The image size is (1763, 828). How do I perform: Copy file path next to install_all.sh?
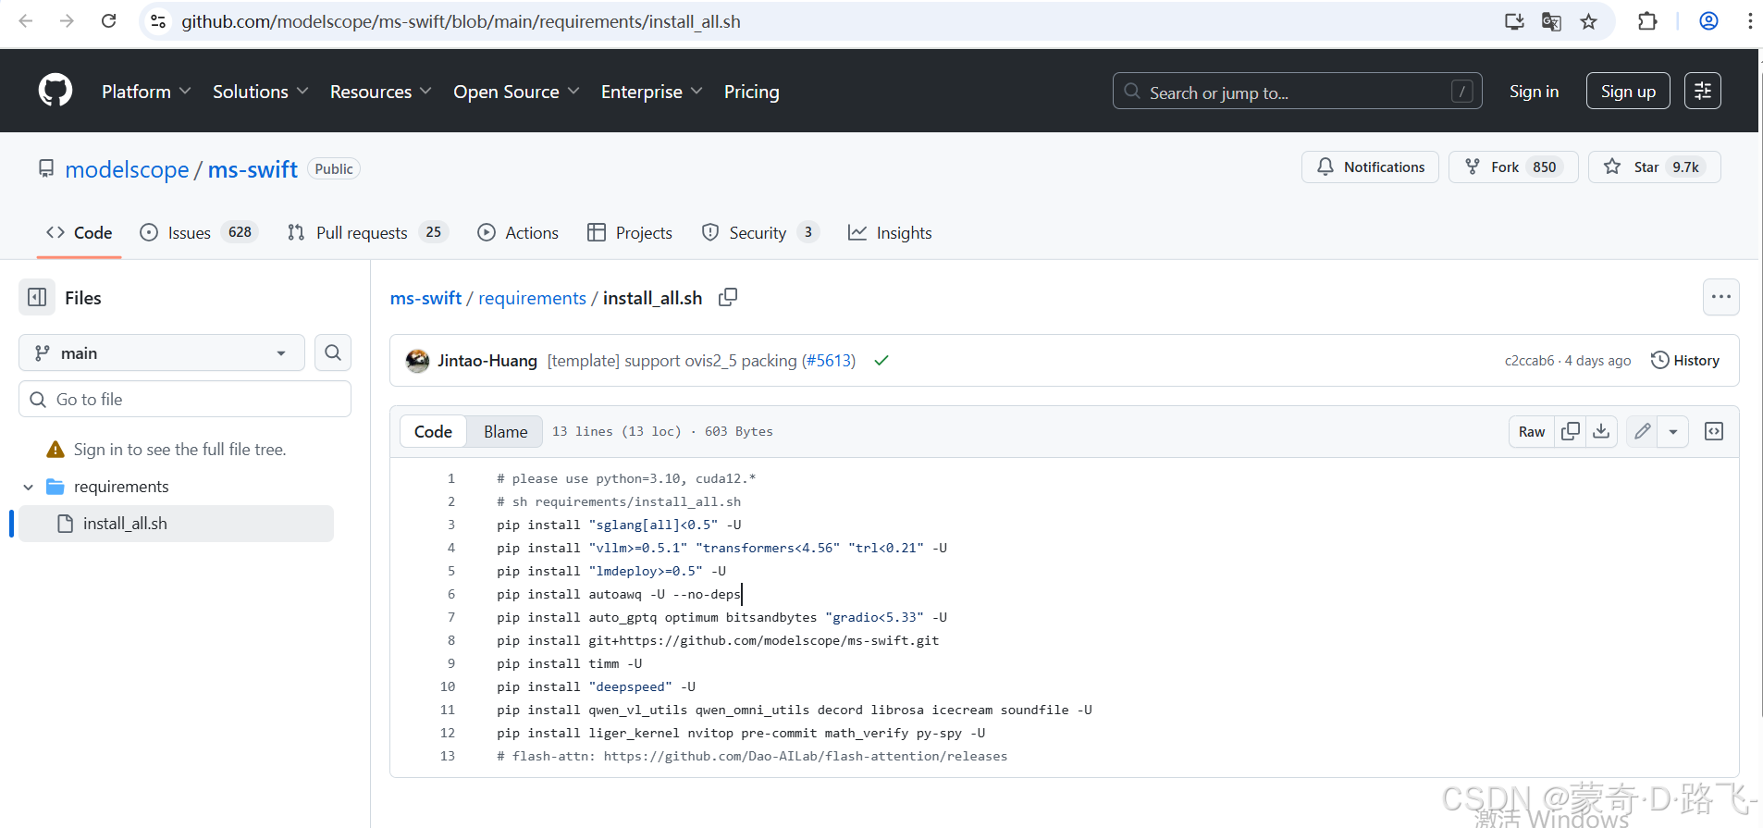tap(728, 297)
